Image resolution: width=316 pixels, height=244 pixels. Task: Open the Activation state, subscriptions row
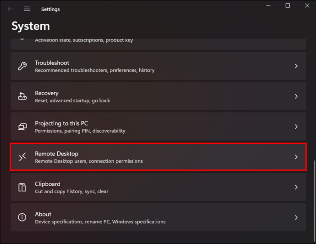(x=158, y=44)
